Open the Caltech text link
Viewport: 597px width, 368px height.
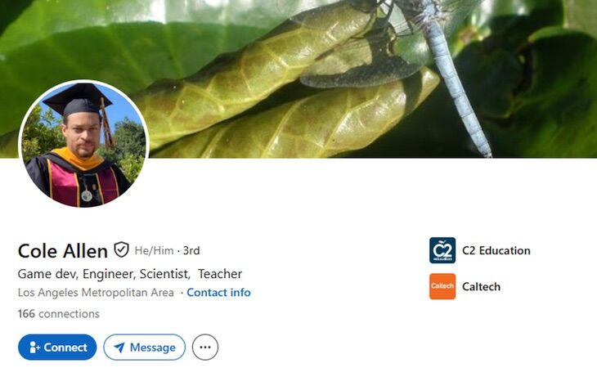pyautogui.click(x=481, y=286)
